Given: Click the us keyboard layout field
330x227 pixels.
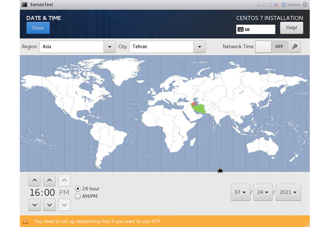Looking at the screenshot, I should [x=256, y=29].
